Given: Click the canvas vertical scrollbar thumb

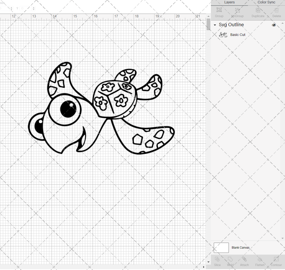Looking at the screenshot, I should coord(208,24).
